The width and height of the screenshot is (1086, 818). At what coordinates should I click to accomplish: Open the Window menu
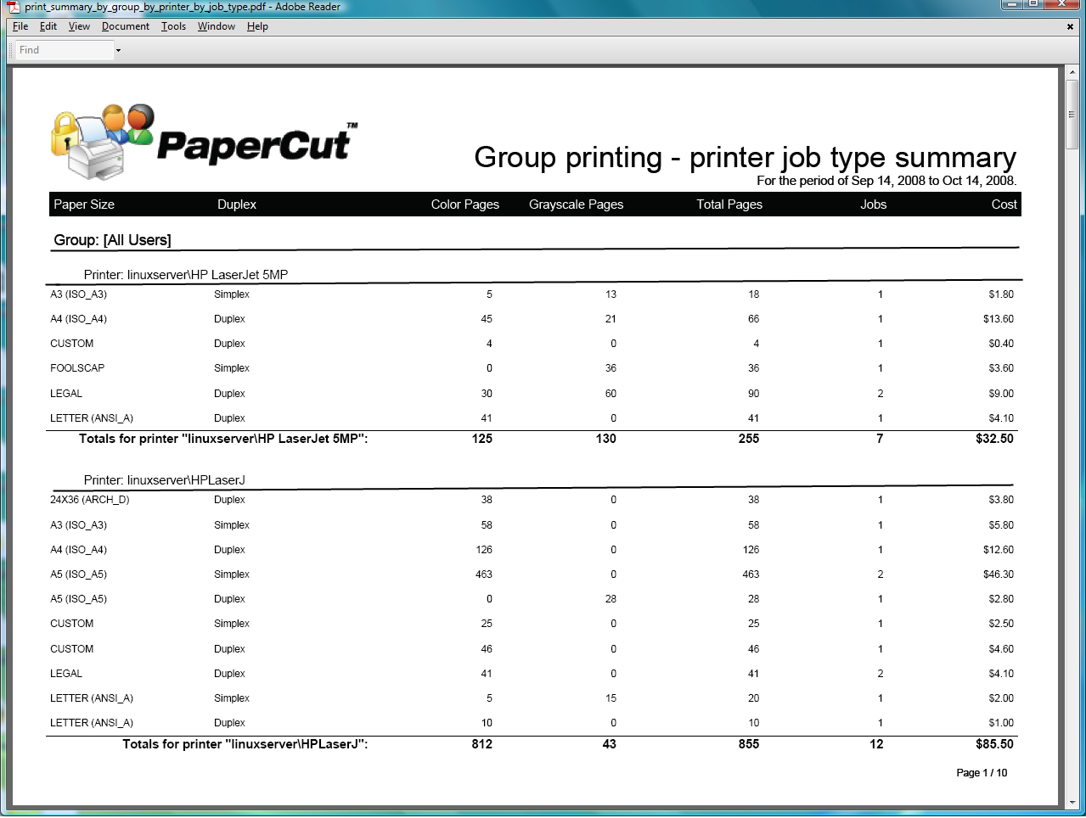(x=217, y=26)
